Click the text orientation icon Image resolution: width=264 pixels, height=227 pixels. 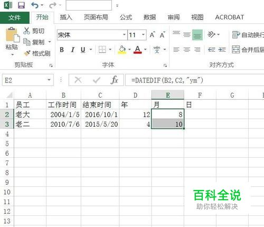211,34
